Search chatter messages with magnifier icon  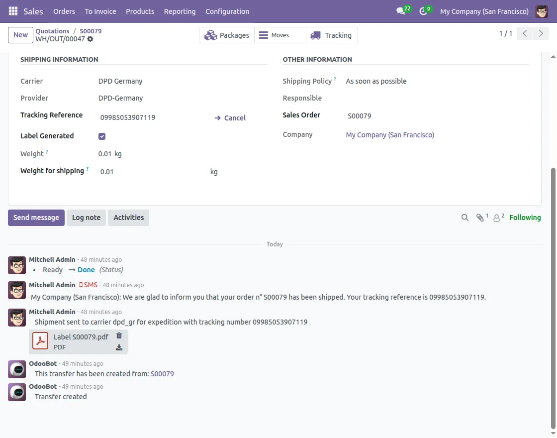(464, 218)
